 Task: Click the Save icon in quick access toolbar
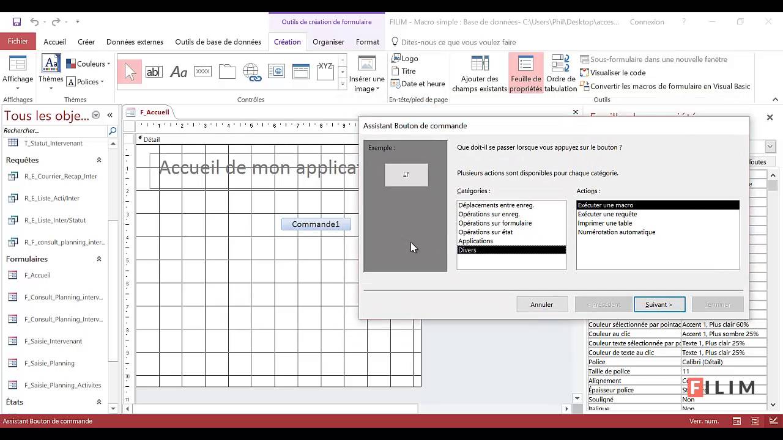(x=17, y=22)
